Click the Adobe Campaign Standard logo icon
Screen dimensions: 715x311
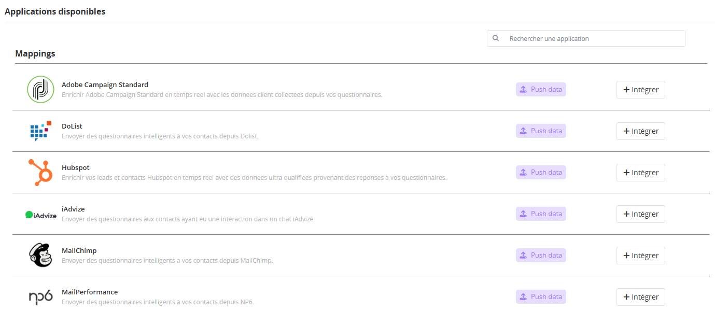(40, 90)
